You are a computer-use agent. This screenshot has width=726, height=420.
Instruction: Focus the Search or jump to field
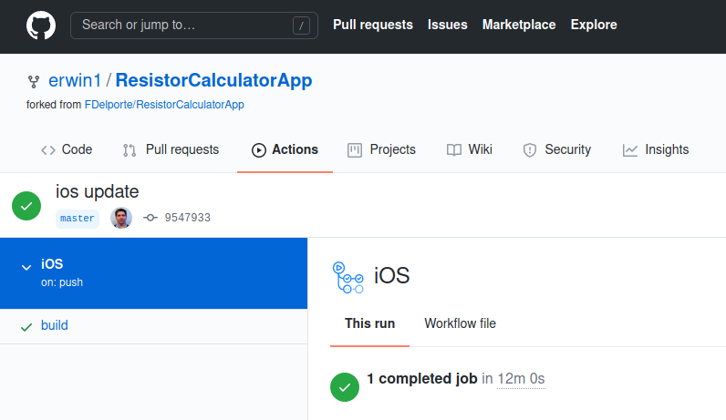[x=194, y=26]
